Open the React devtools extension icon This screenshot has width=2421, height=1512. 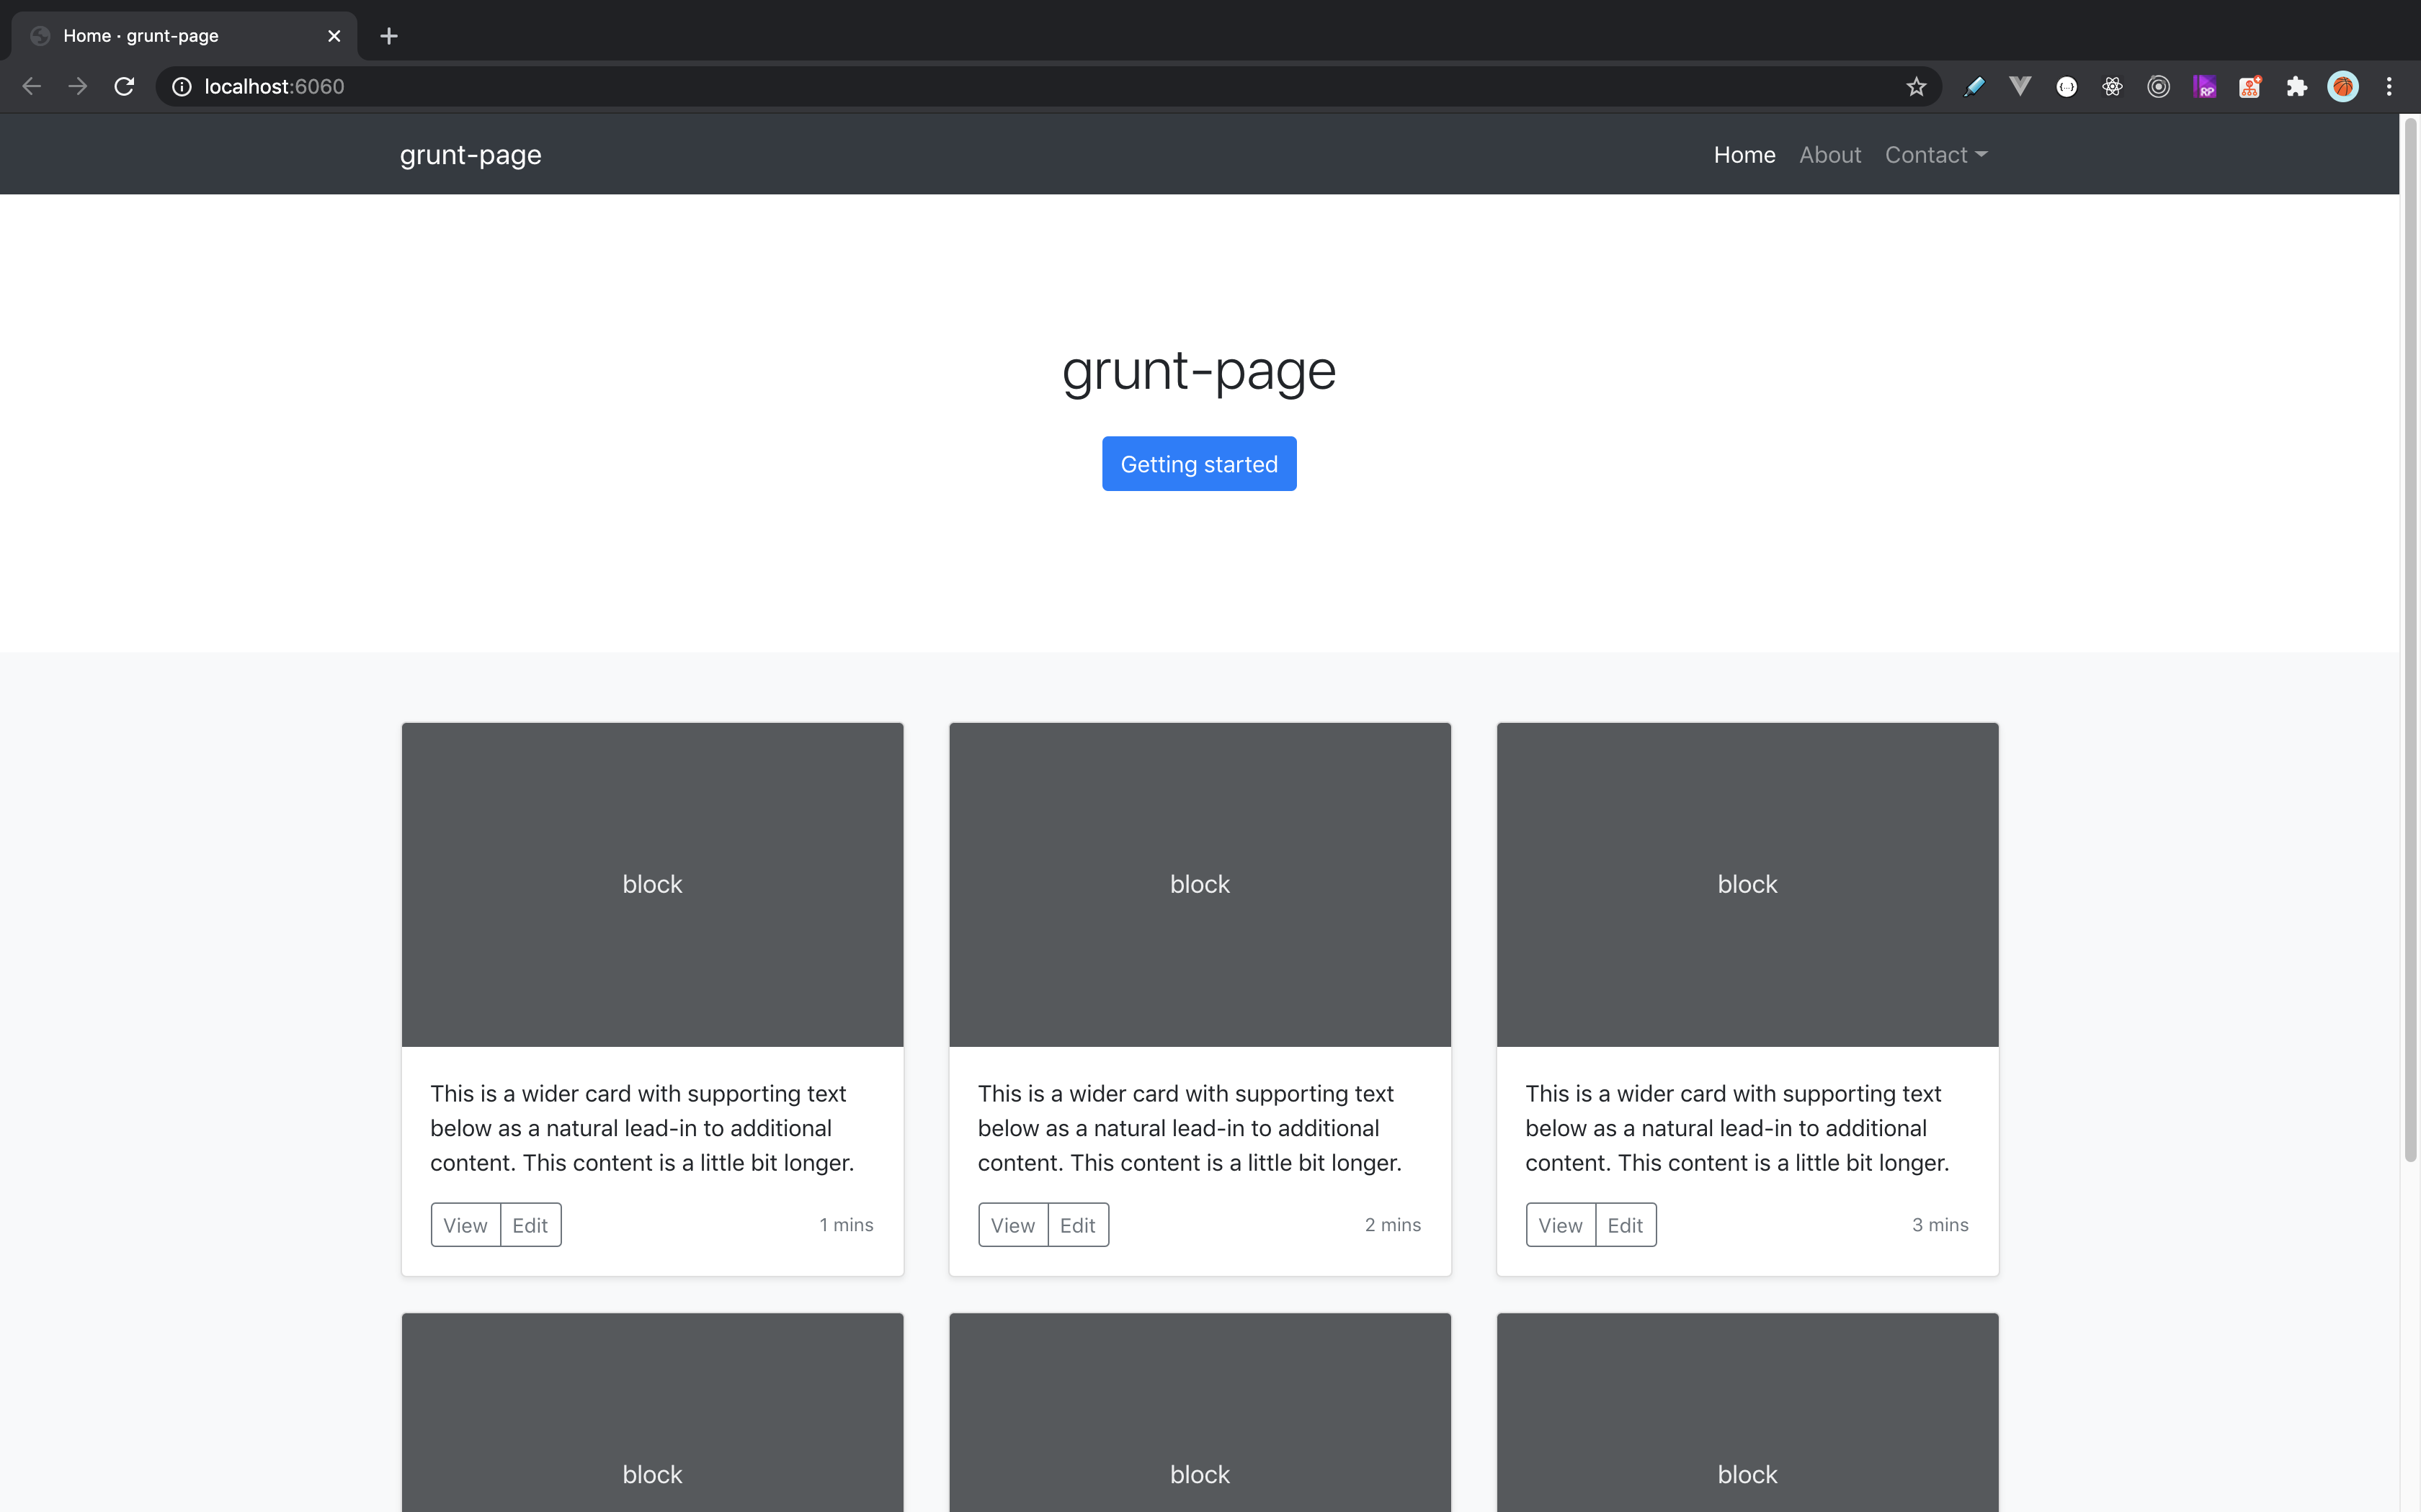[2112, 87]
